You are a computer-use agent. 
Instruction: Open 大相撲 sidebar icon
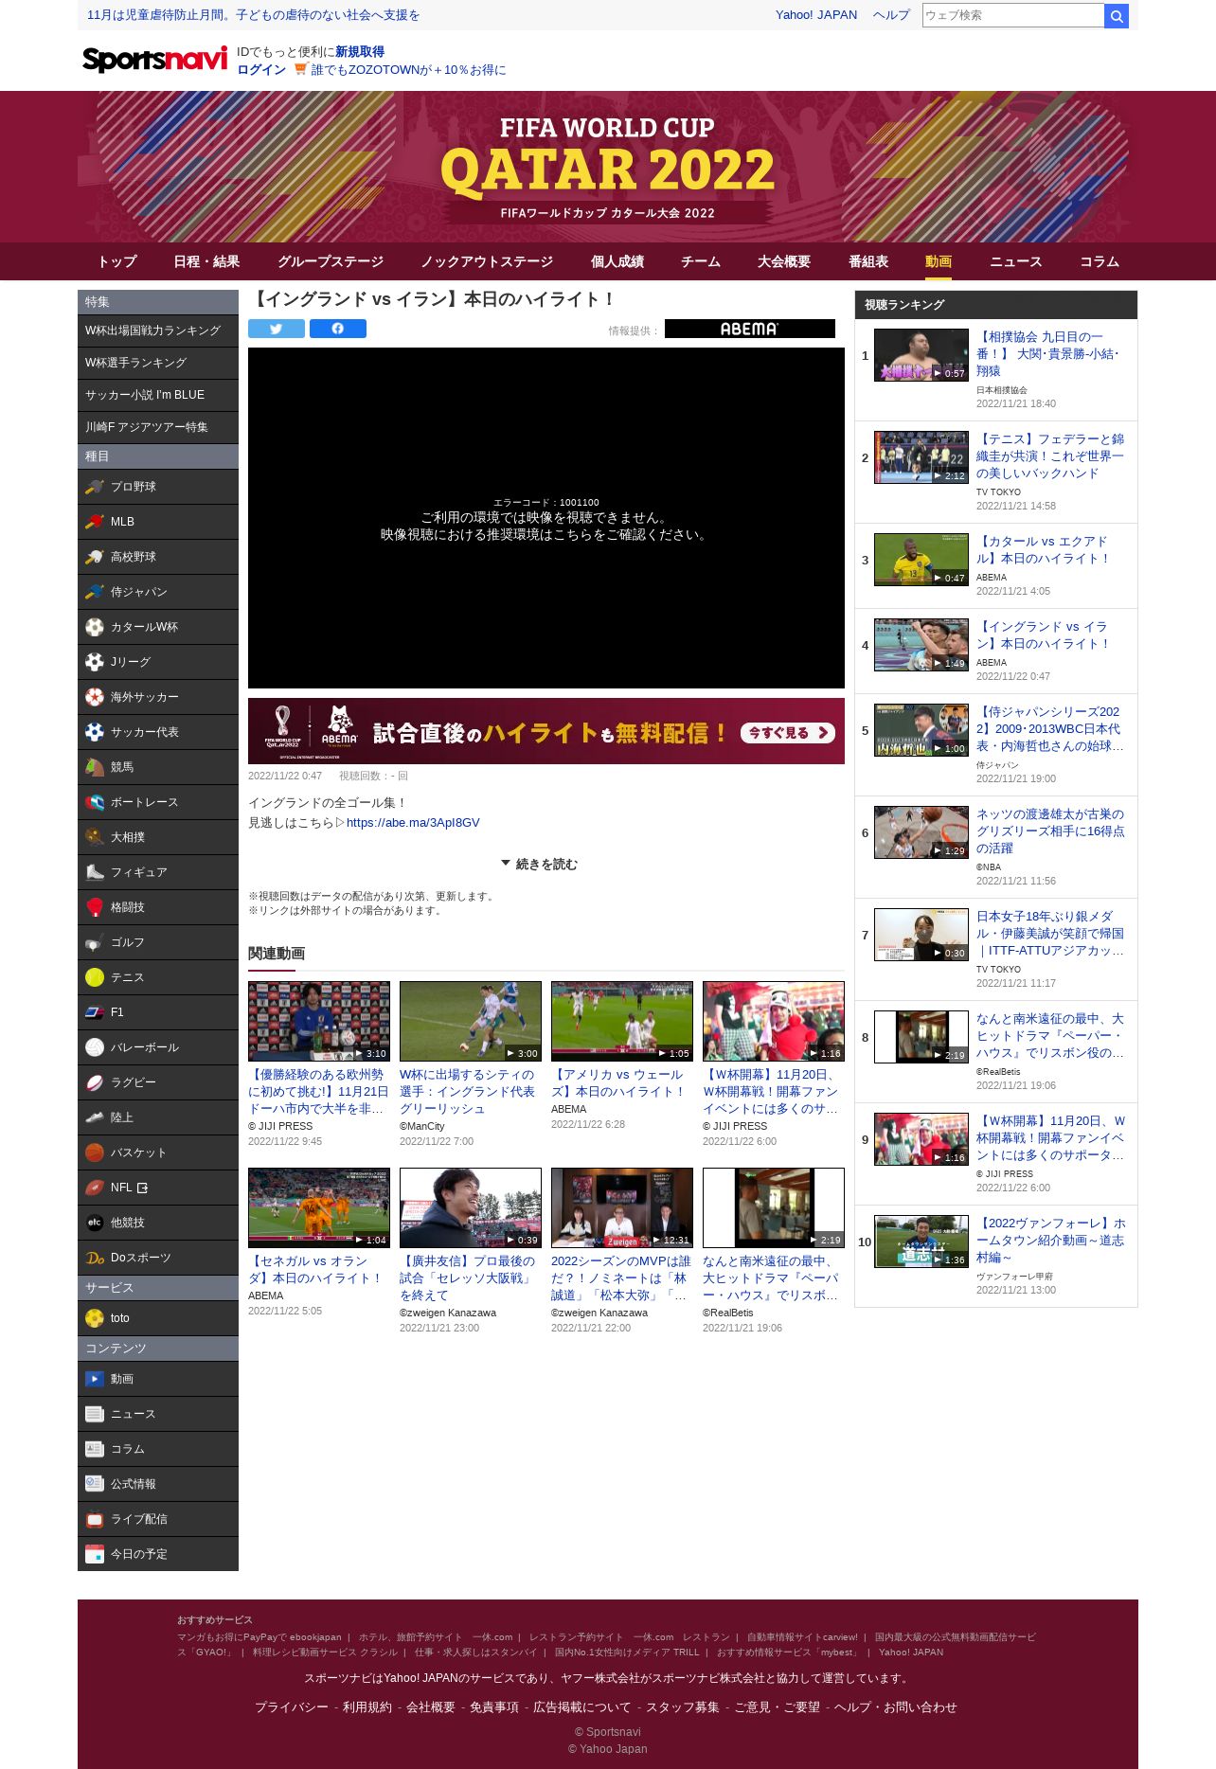(x=95, y=837)
